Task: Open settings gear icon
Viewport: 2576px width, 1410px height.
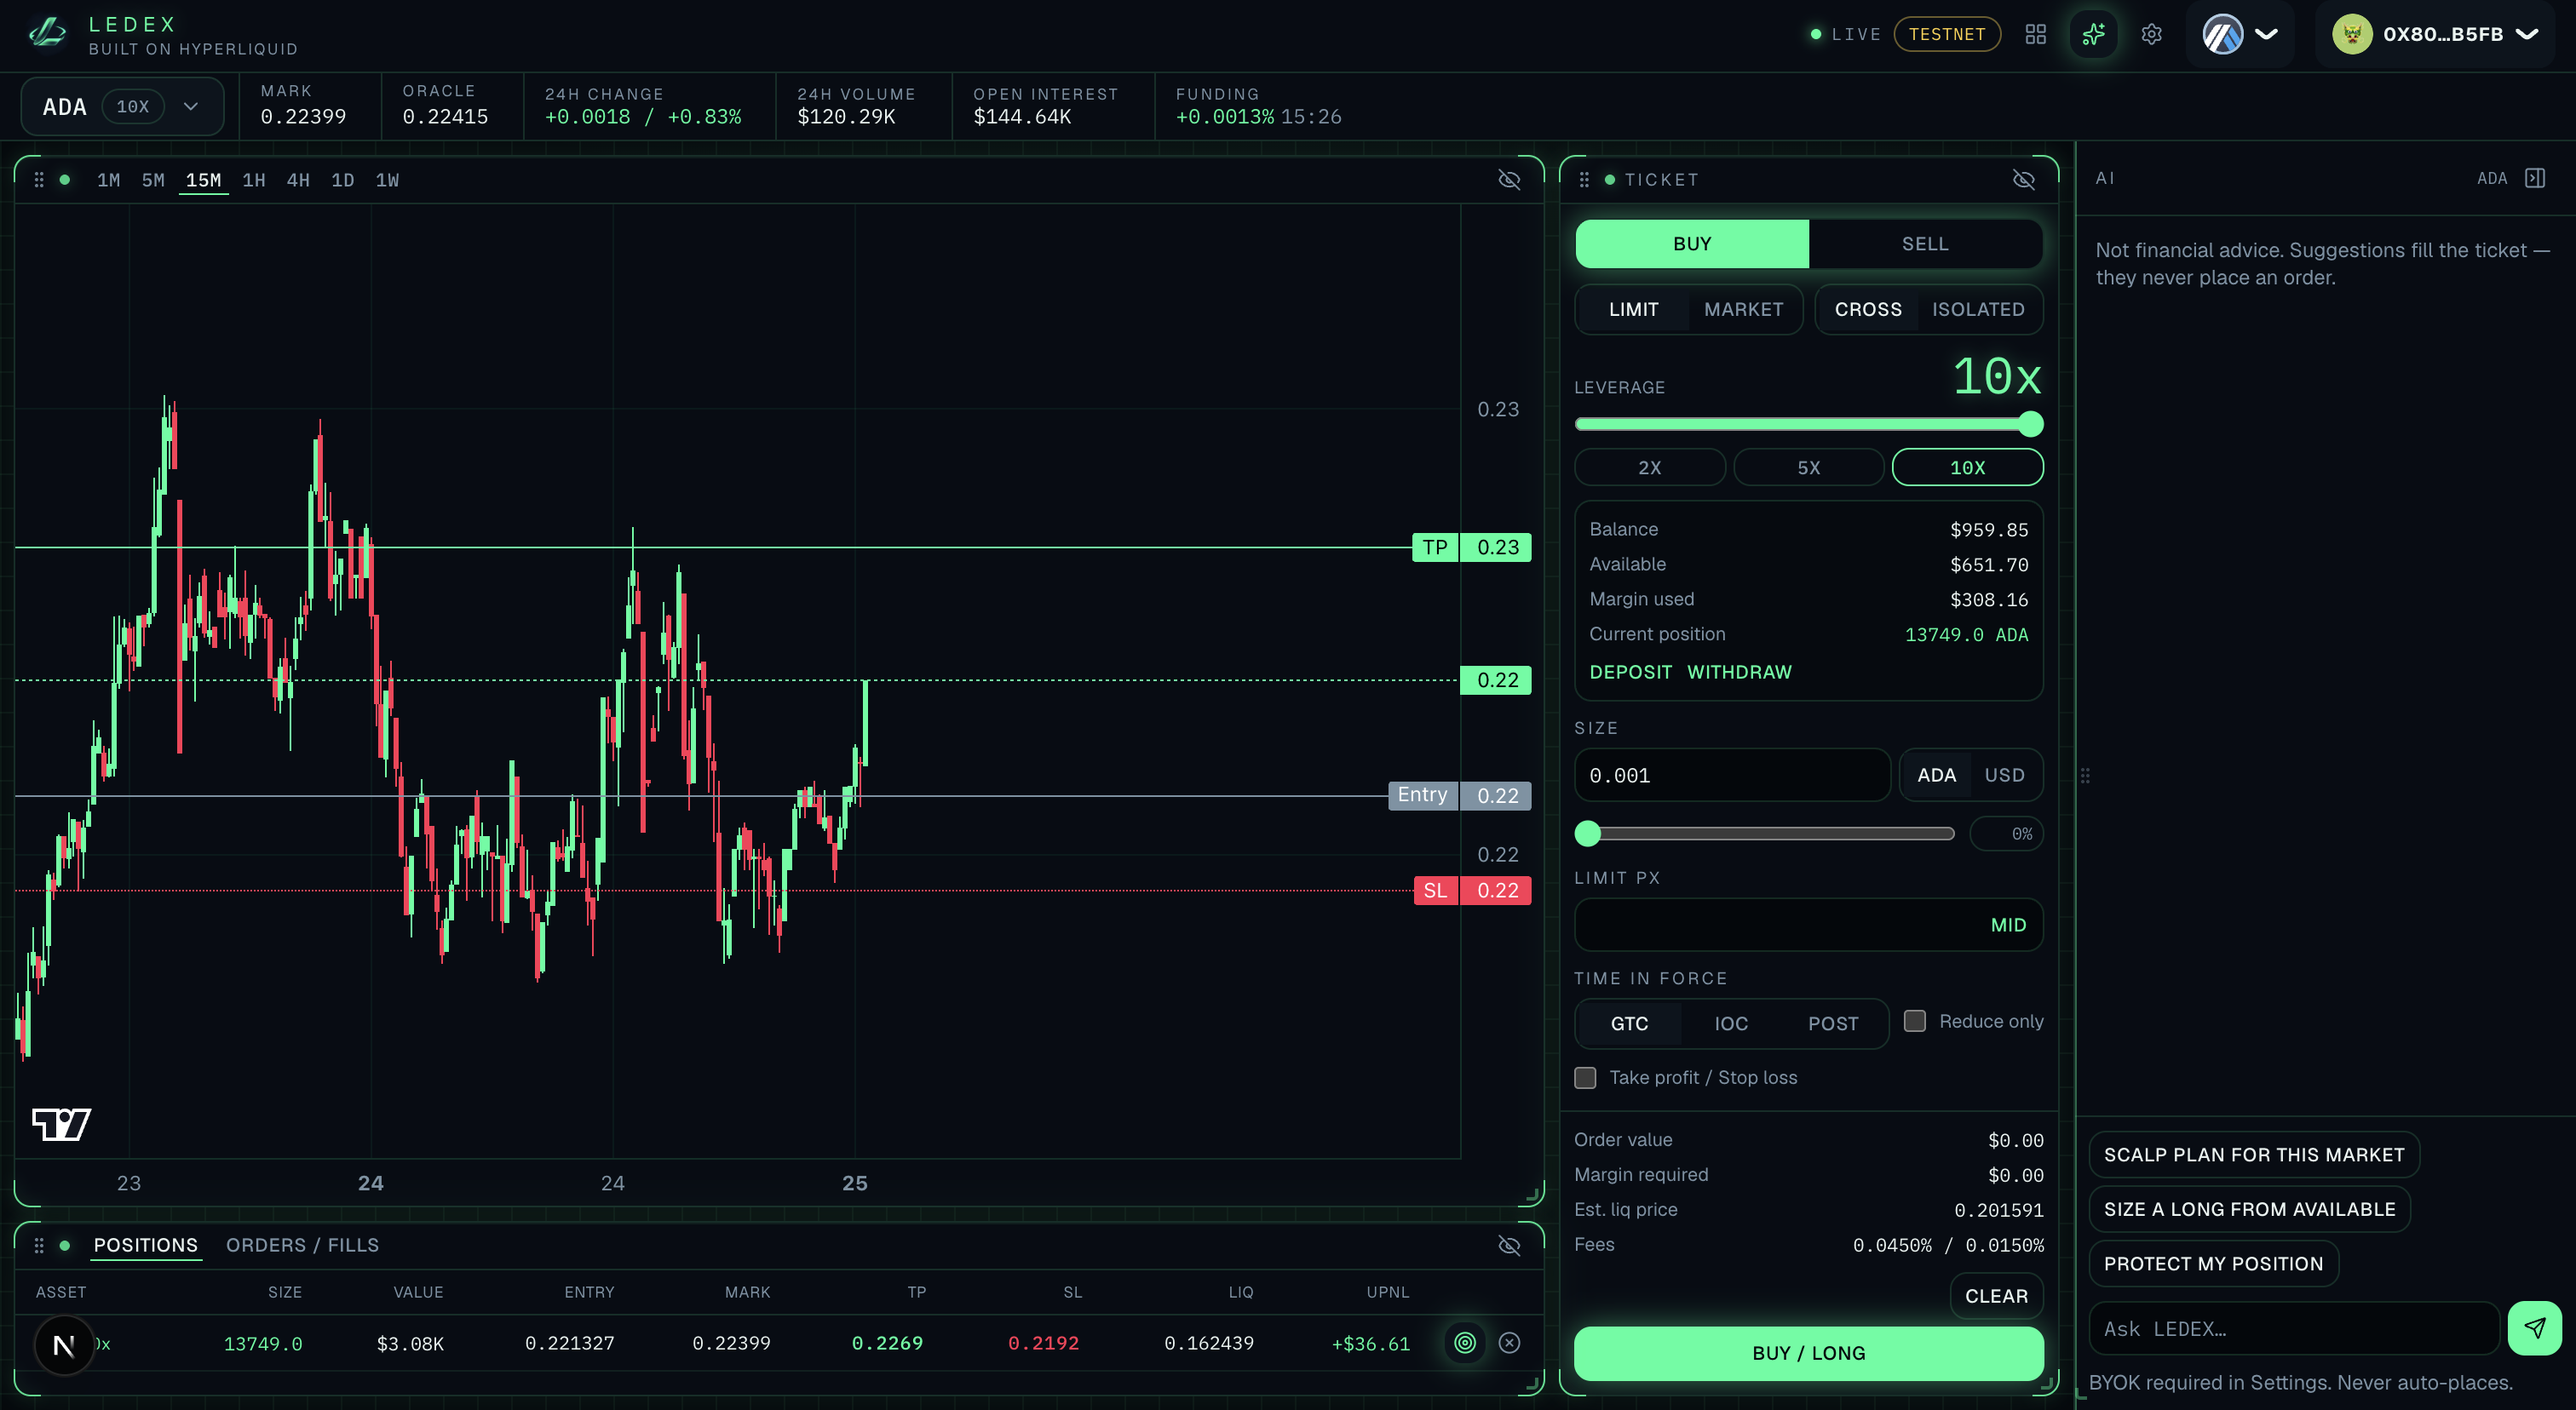Action: [x=2151, y=34]
